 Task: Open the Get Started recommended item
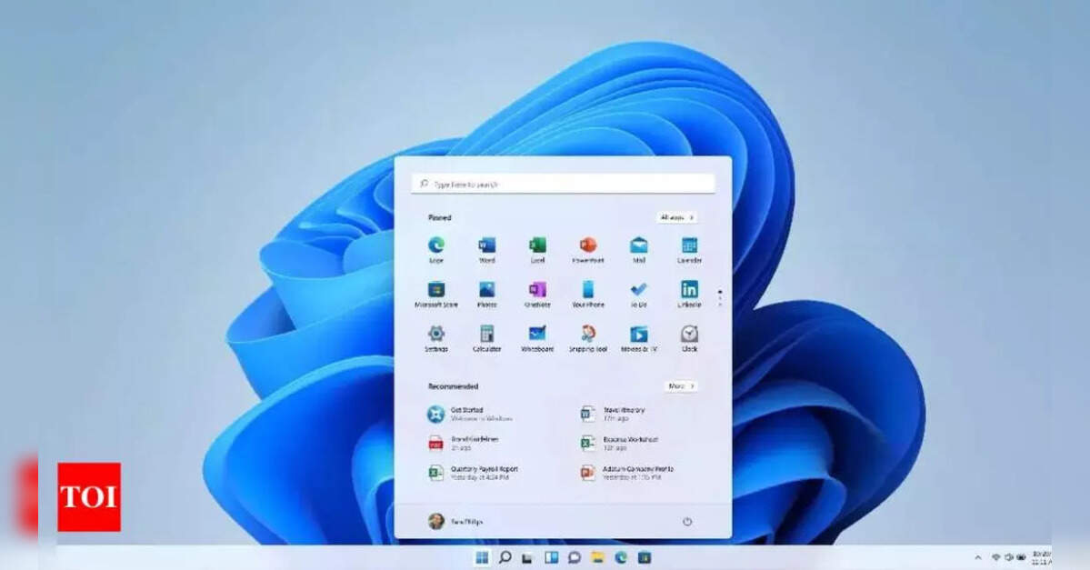[x=469, y=414]
